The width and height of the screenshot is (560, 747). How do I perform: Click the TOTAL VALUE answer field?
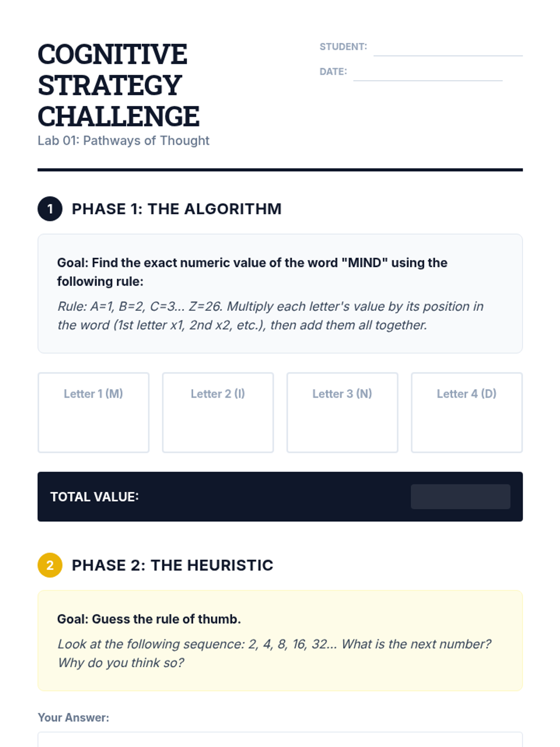pos(461,497)
